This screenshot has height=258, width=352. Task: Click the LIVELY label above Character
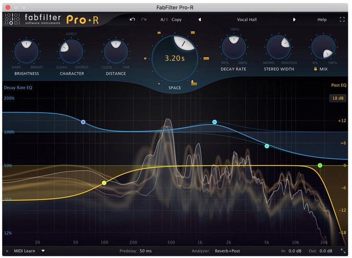(x=71, y=34)
